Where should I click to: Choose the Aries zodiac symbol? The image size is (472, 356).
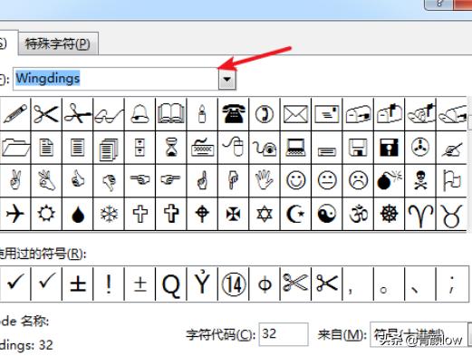coord(420,215)
